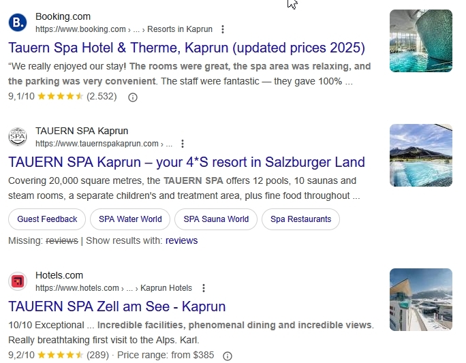Open TAUERN SPA Zell am See - Kaprun link
The width and height of the screenshot is (466, 363).
117,306
